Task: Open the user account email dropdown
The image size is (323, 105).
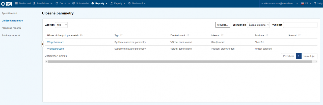Action: click(x=279, y=4)
